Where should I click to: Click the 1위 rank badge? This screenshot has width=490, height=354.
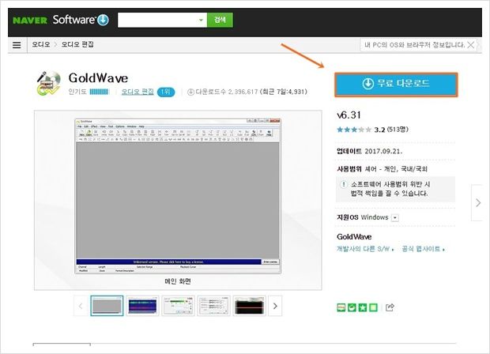(x=166, y=92)
